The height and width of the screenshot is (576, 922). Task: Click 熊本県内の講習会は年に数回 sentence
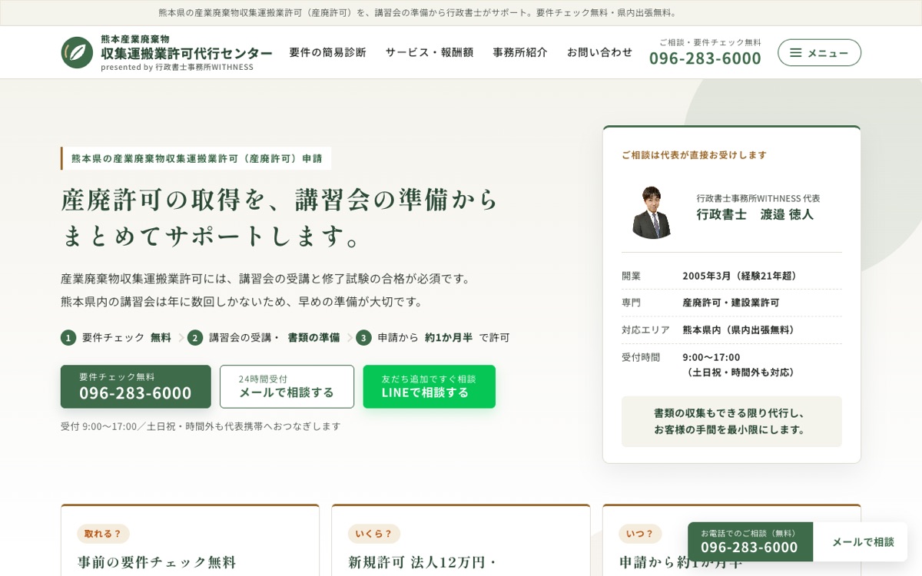click(x=244, y=302)
